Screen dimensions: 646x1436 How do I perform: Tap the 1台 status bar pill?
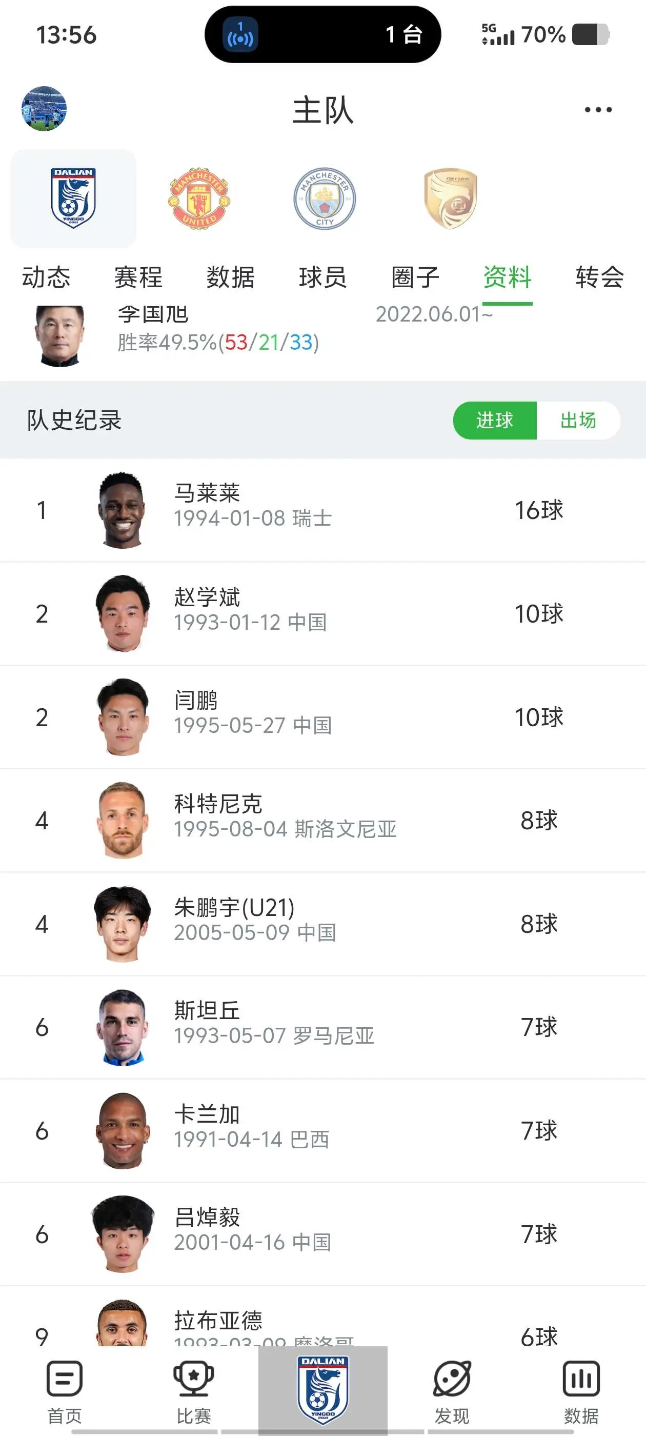[322, 34]
